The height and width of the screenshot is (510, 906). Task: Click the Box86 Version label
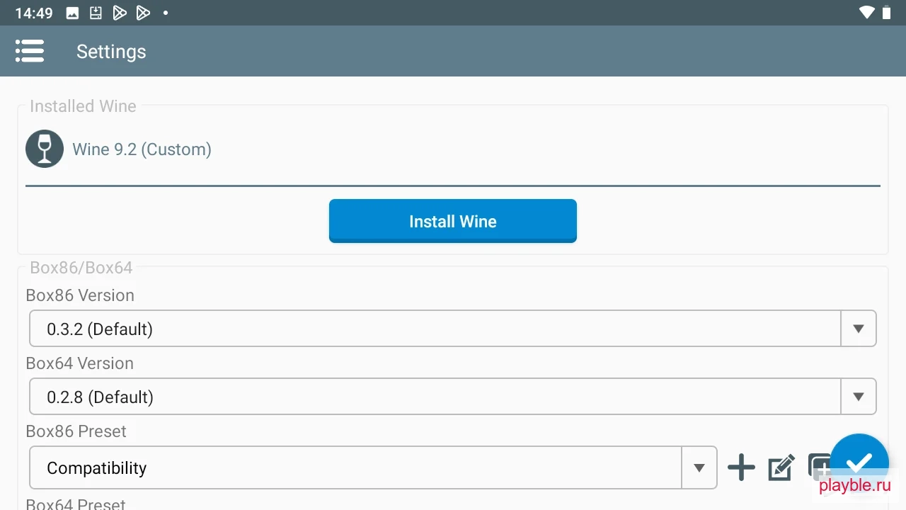coord(80,295)
